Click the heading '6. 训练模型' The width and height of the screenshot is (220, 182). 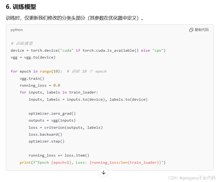[21, 7]
